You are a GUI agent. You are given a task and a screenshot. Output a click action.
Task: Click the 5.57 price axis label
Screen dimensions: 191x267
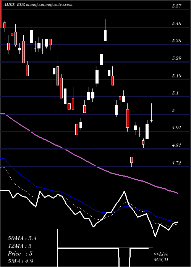[176, 6]
